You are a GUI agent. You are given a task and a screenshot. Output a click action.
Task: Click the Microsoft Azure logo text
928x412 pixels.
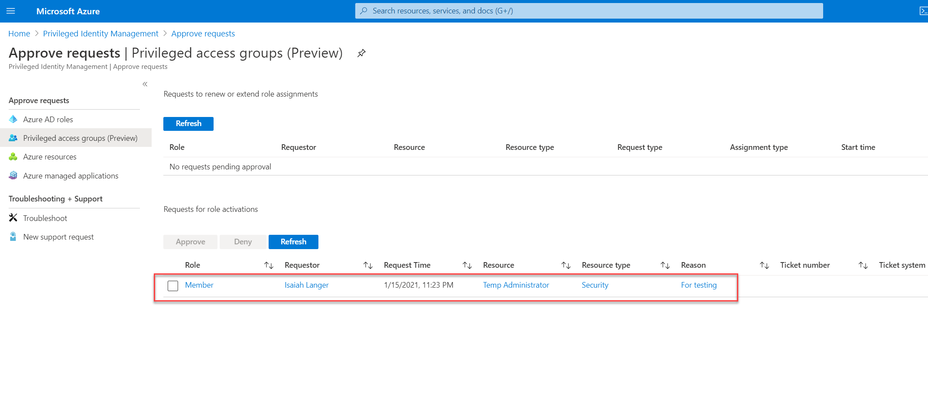(68, 11)
